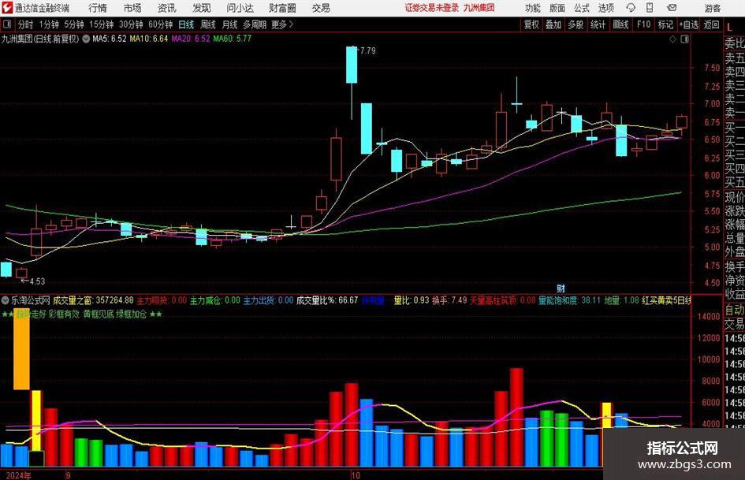Click the L icon above 委比

(x=729, y=28)
